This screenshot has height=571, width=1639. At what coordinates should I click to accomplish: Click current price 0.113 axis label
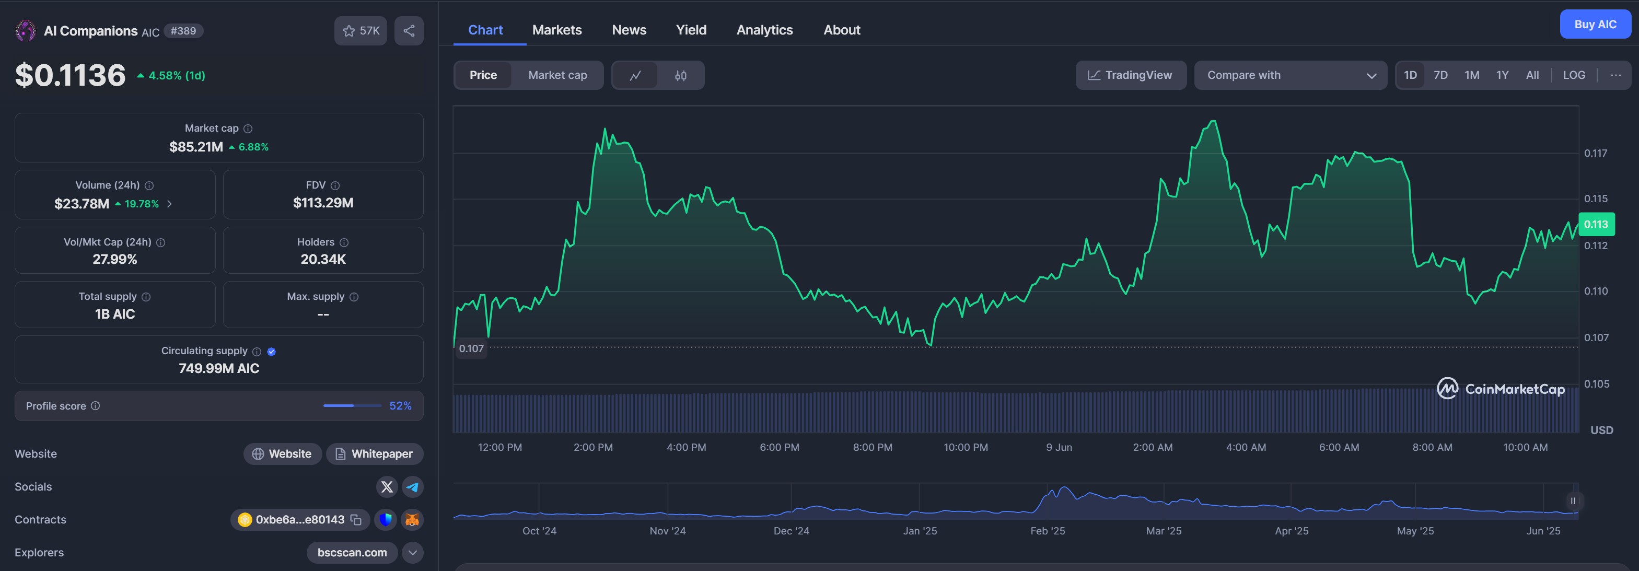pyautogui.click(x=1596, y=225)
